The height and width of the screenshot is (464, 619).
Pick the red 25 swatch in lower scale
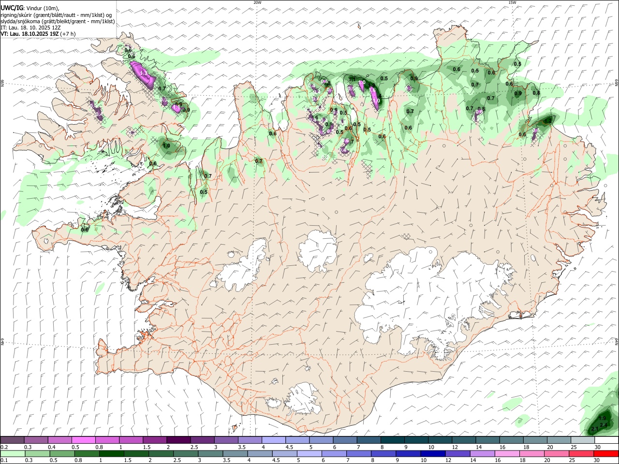(x=581, y=454)
